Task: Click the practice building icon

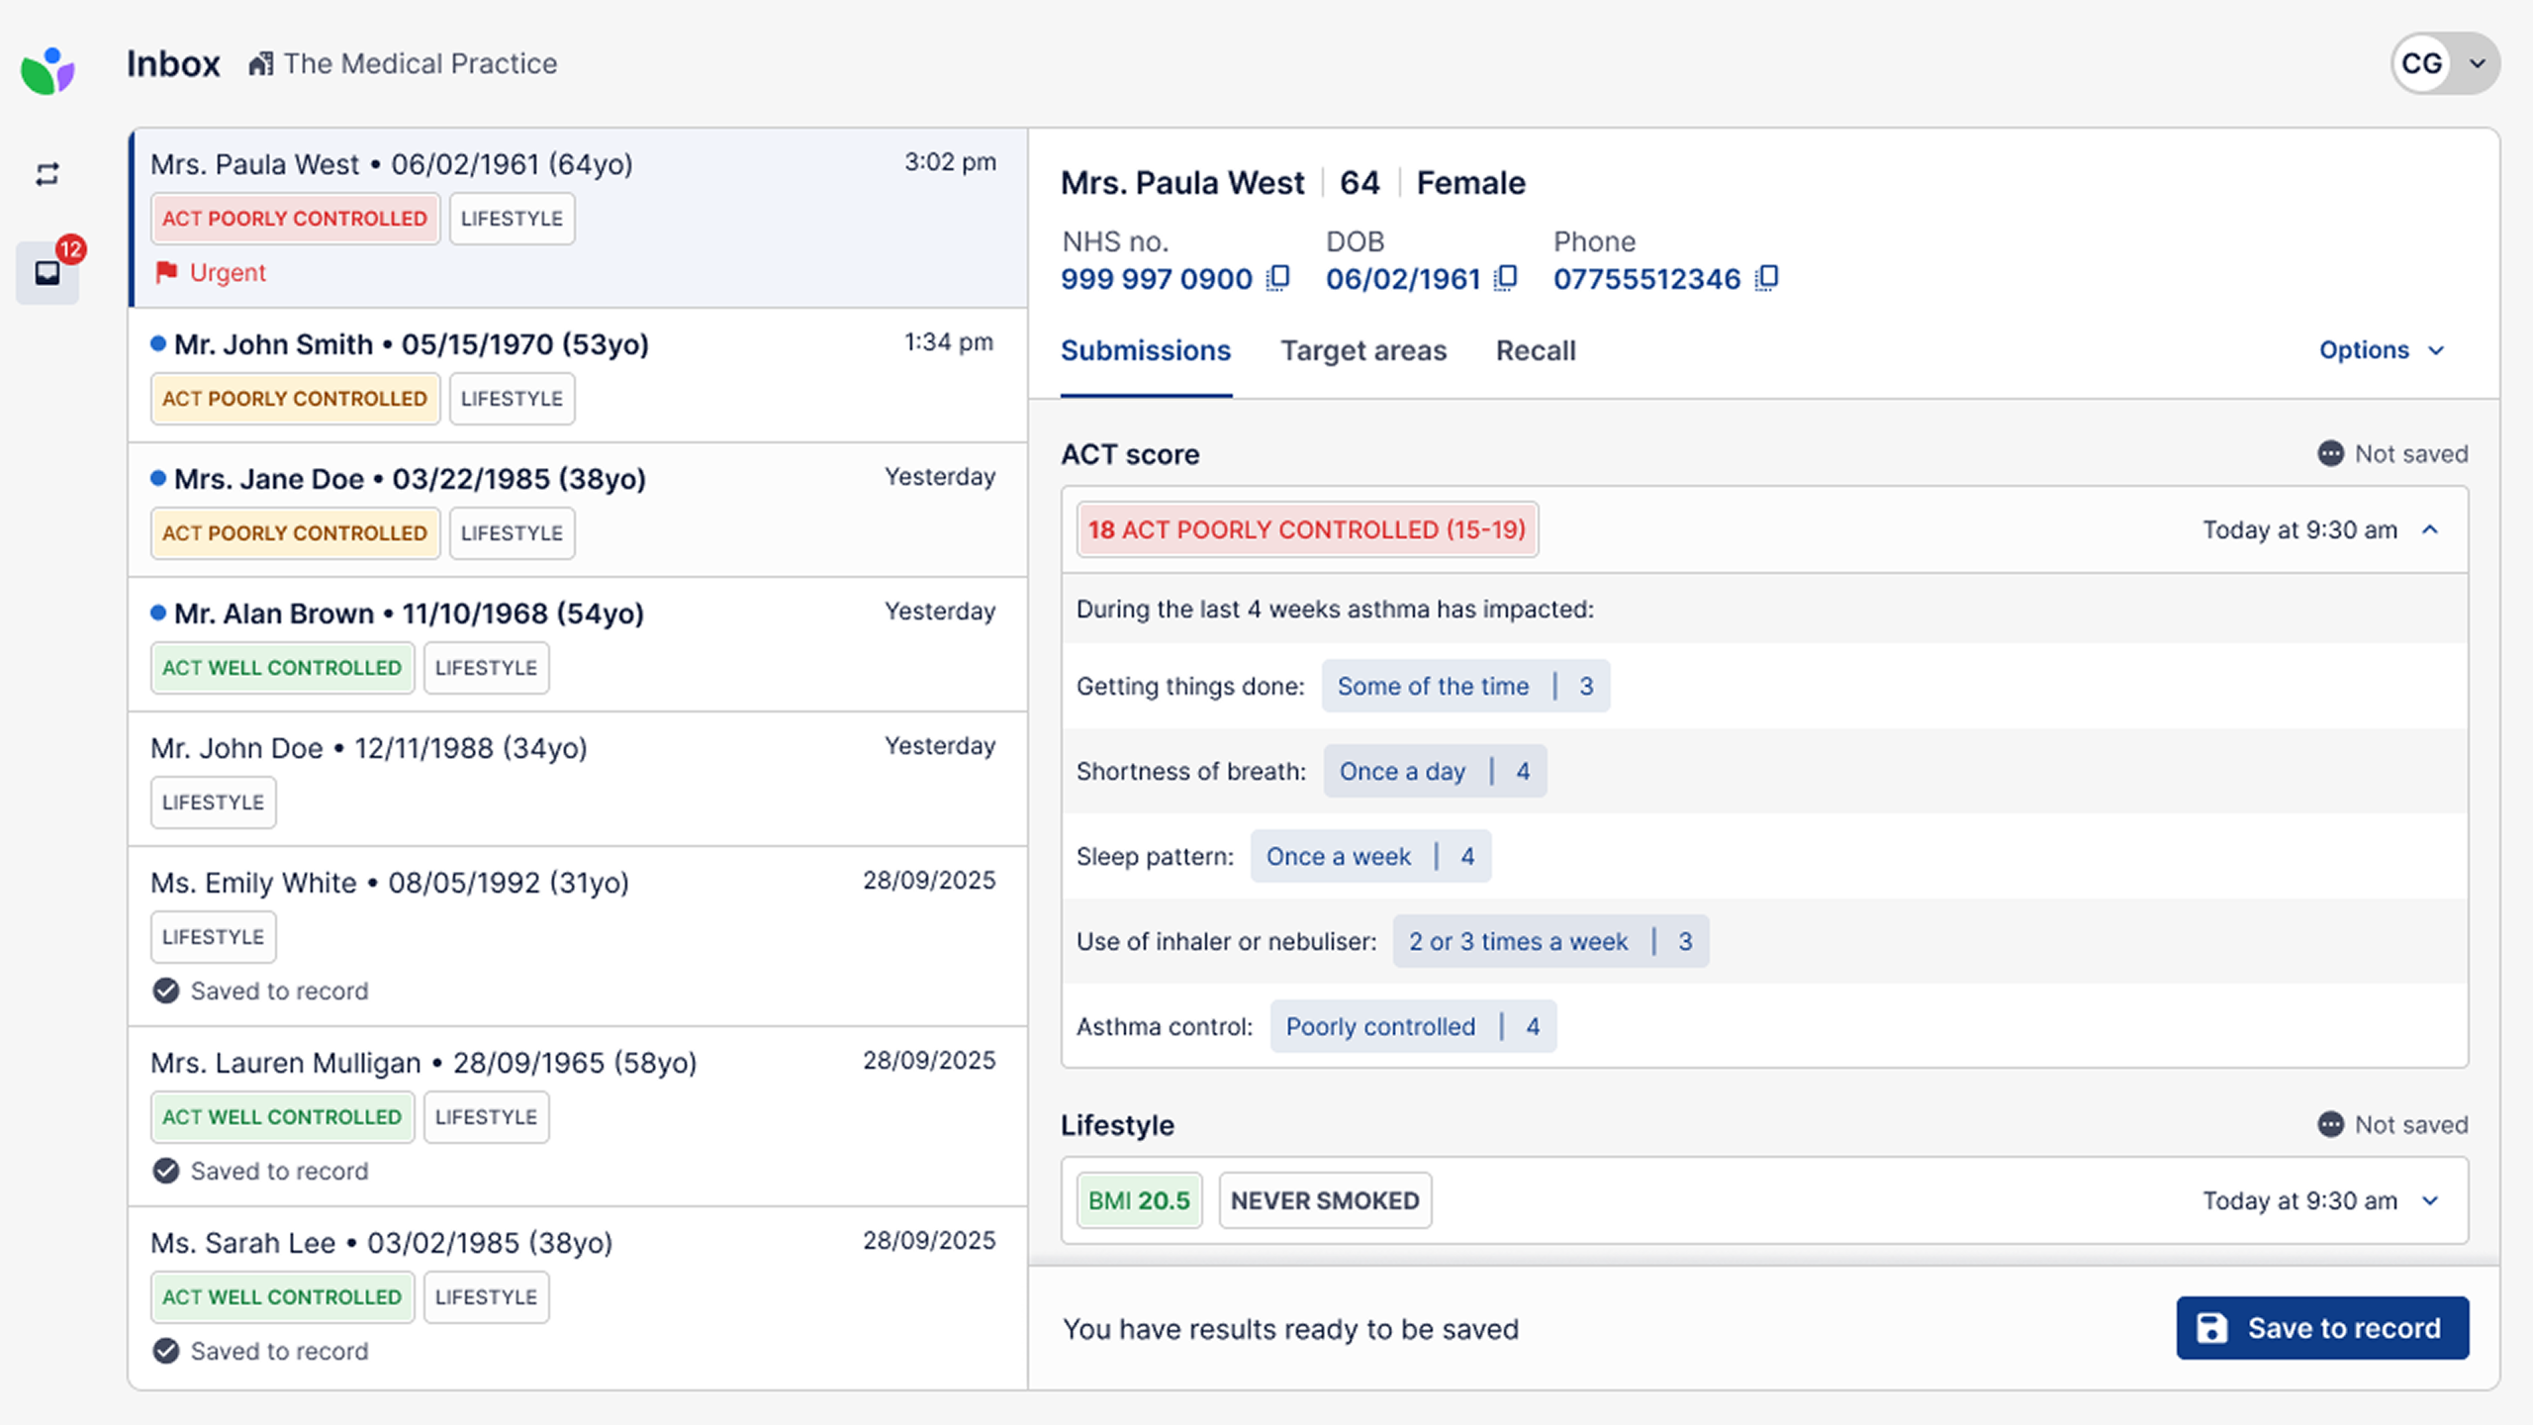Action: pyautogui.click(x=260, y=64)
